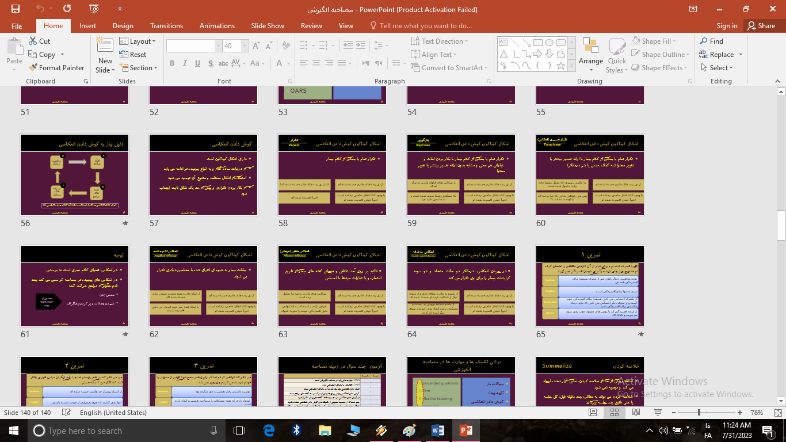
Task: Open Arrange in the Drawing group
Action: pyautogui.click(x=590, y=53)
